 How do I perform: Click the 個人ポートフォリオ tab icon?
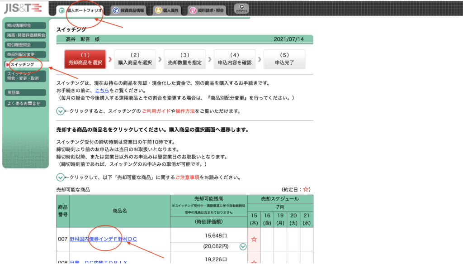62,10
